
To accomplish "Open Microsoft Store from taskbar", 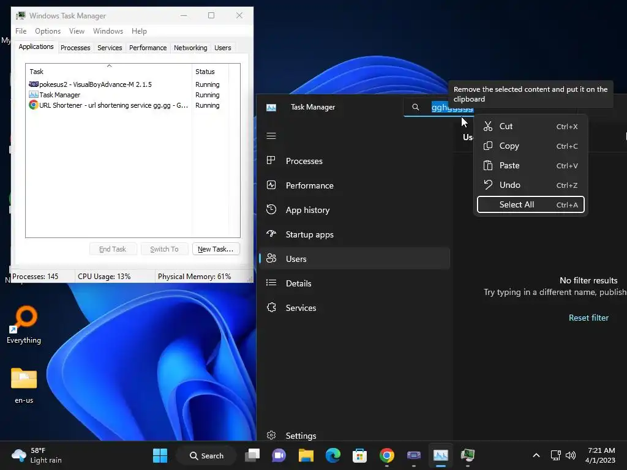I will coord(359,455).
